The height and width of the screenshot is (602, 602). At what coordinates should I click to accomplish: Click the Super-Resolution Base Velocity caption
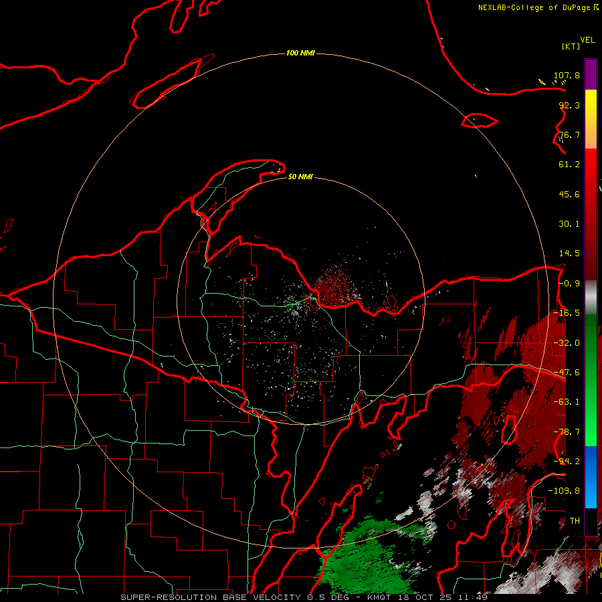[x=211, y=597]
